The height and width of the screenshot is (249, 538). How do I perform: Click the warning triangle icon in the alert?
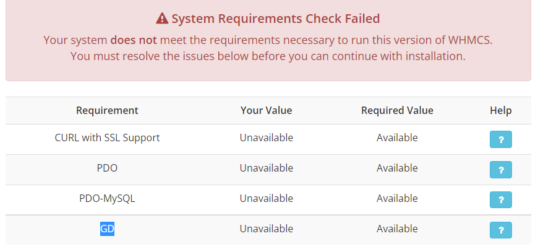tap(162, 19)
